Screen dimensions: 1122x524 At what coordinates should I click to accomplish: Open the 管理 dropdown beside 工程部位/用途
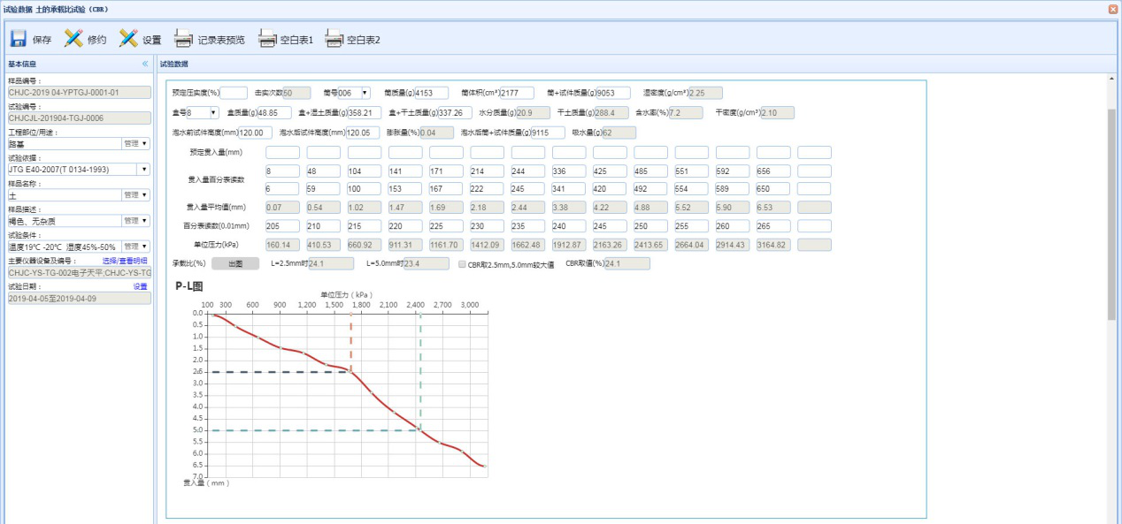(135, 143)
